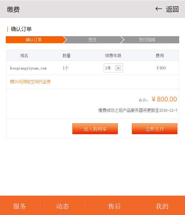Screen dimensions: 185x215
Task: Click the 返回 link text
Action: 172,9
